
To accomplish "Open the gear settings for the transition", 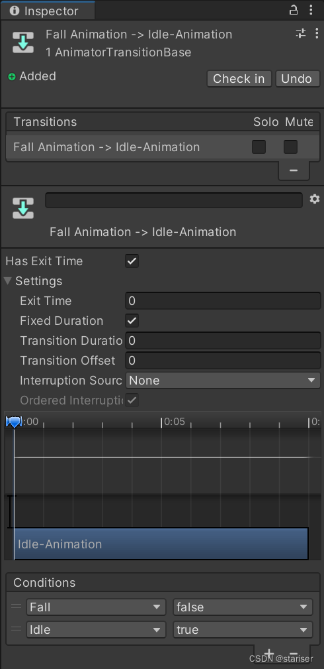I will coord(314,199).
